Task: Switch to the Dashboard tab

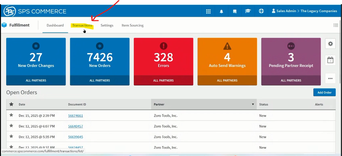Action: tap(55, 25)
